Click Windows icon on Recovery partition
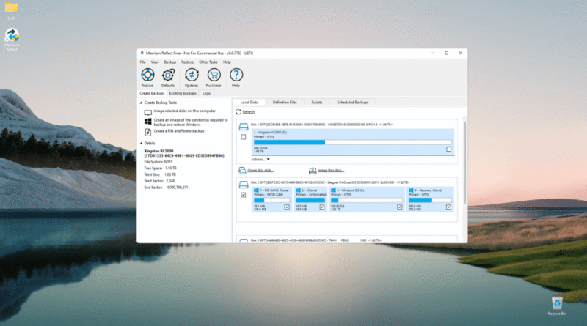 [411, 190]
